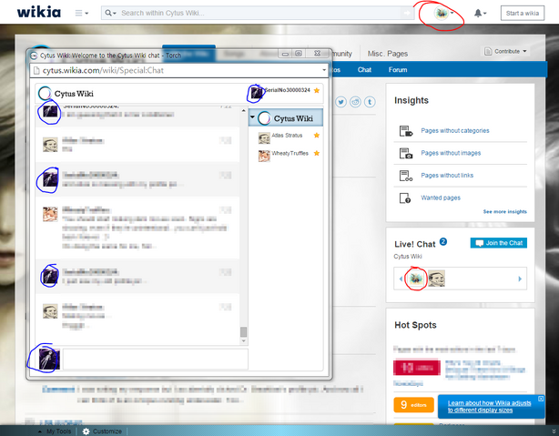Viewport: 559px width, 436px height.
Task: Open the Contribute dropdown
Action: tap(505, 51)
